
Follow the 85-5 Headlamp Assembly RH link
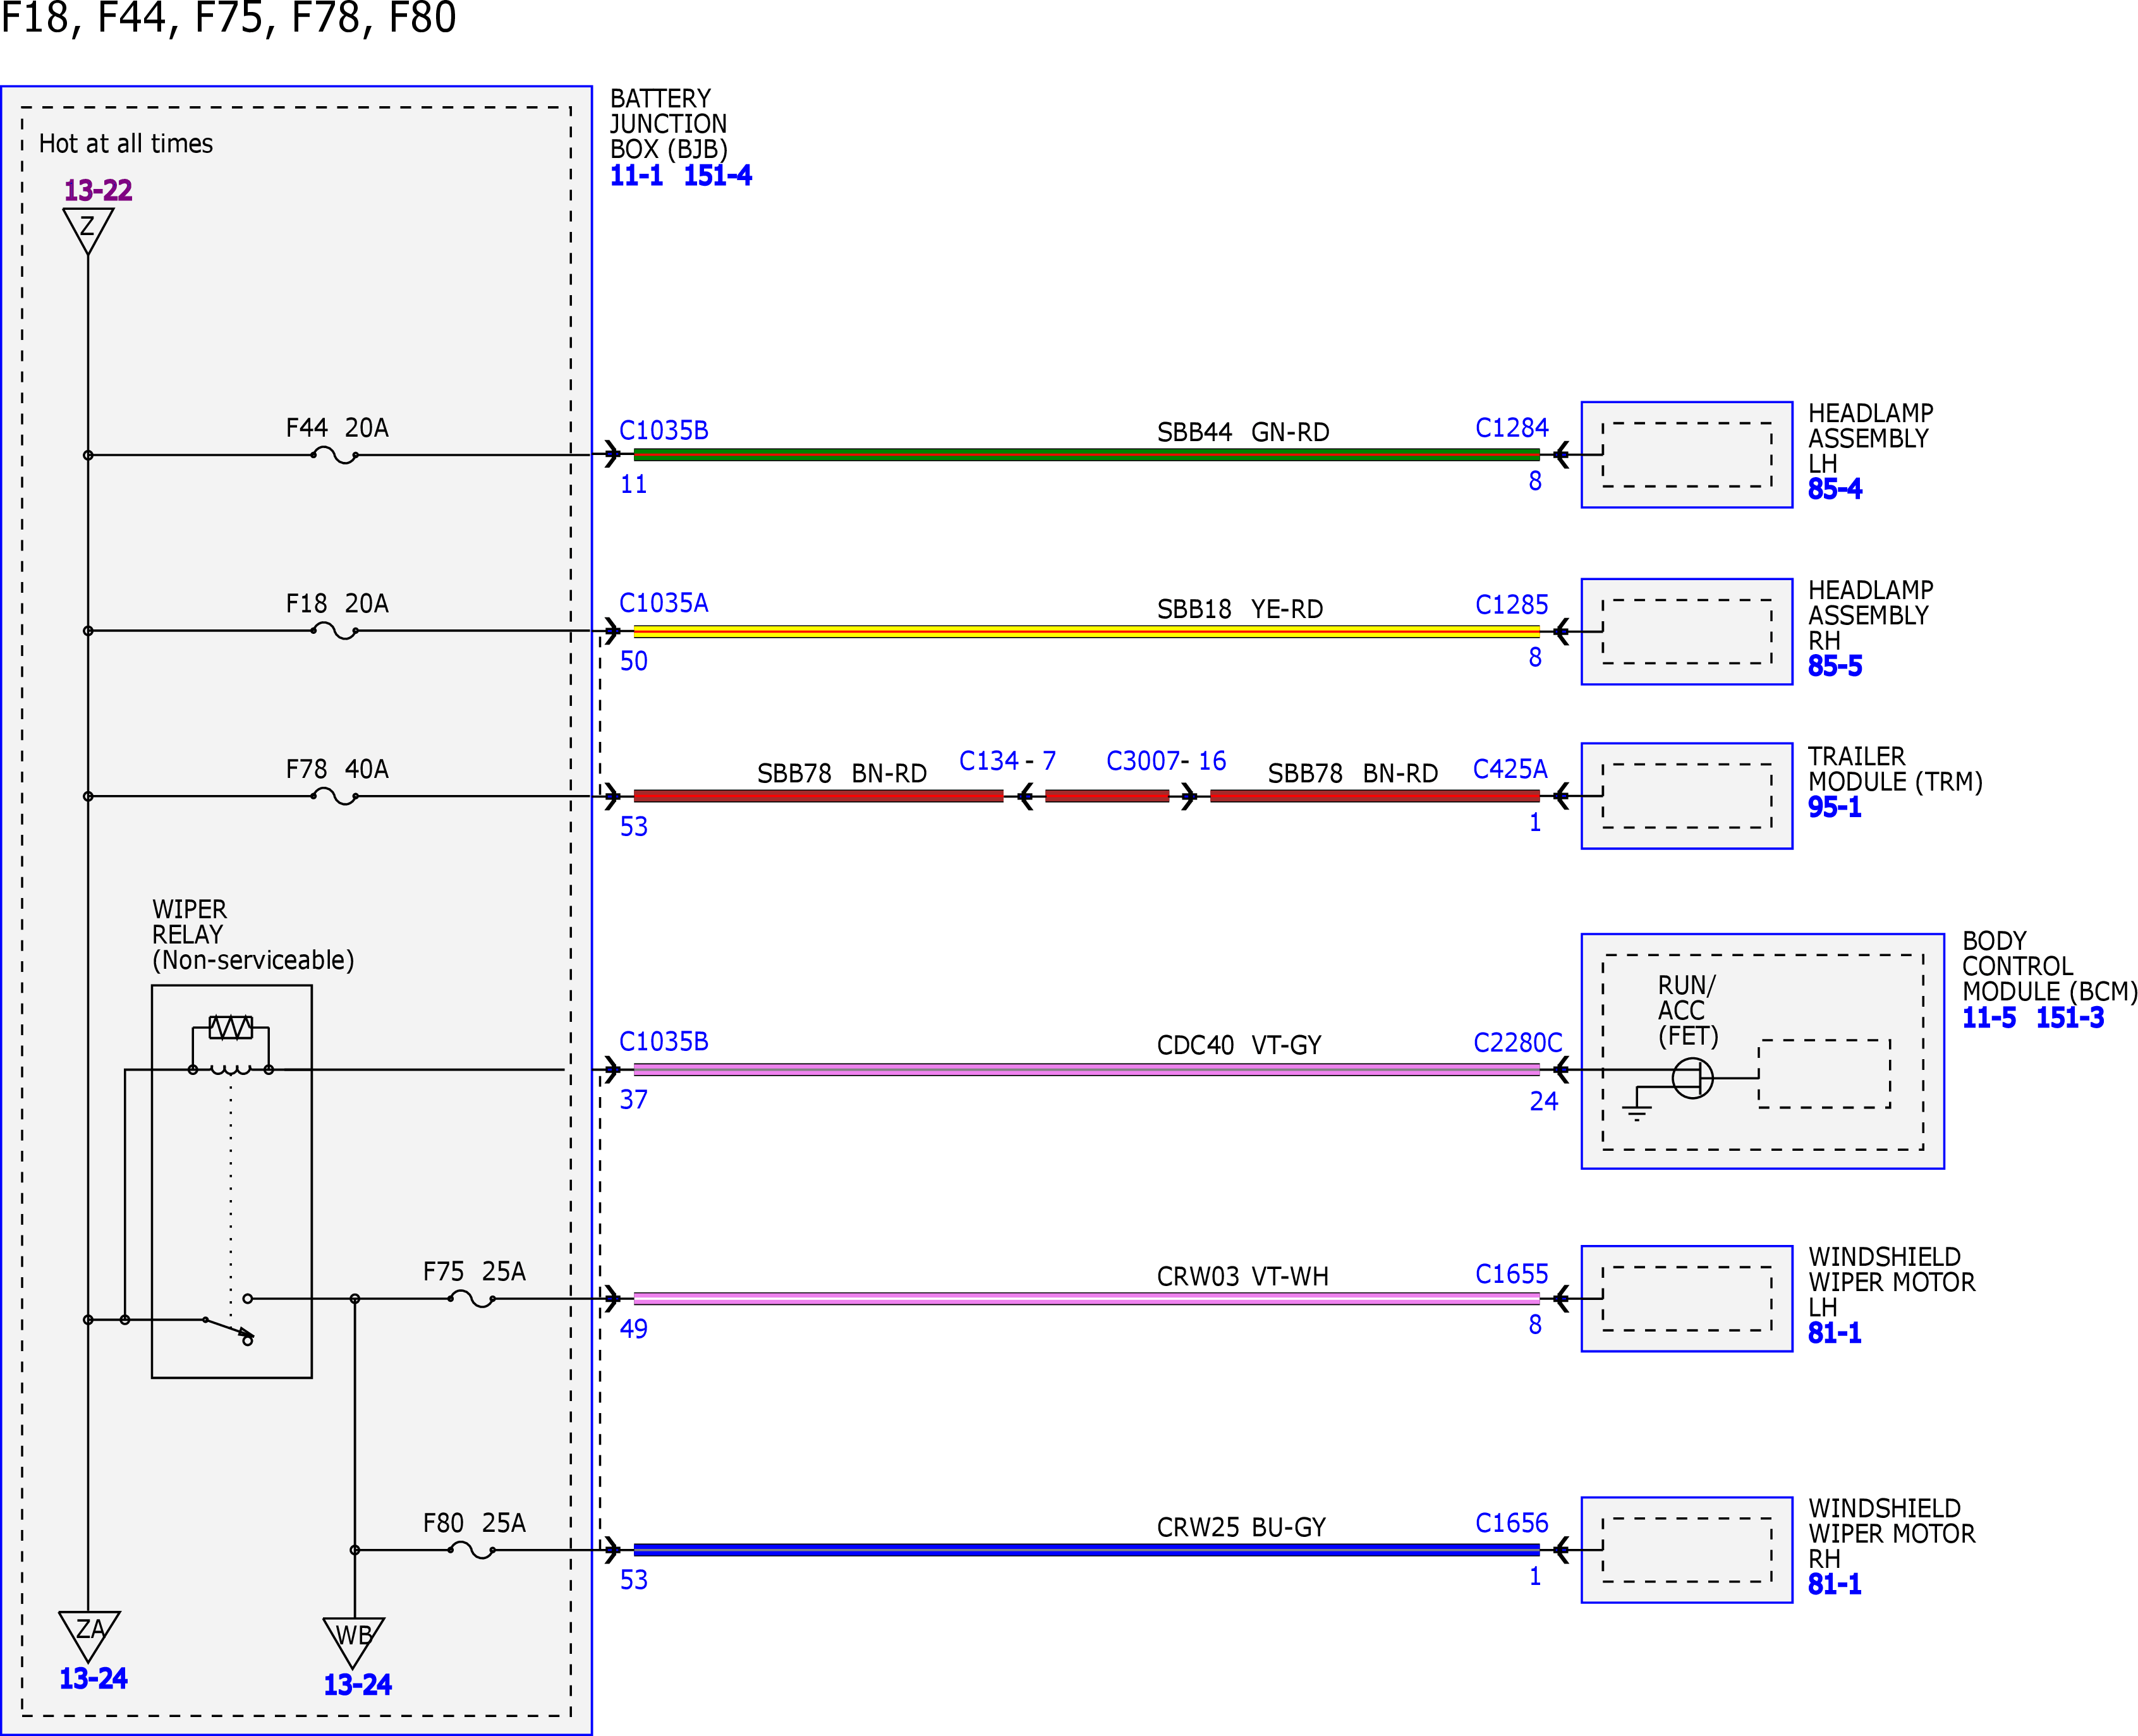coord(1834,666)
